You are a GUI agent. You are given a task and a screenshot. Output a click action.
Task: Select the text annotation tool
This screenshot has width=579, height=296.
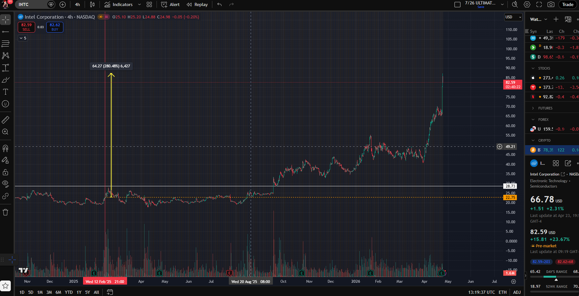(6, 91)
